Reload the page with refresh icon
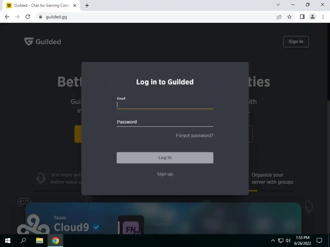 (x=28, y=17)
